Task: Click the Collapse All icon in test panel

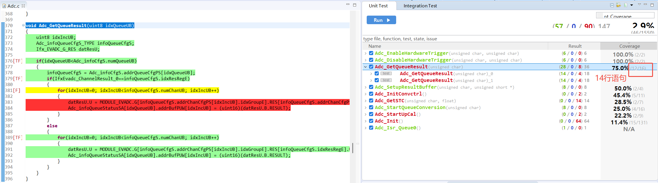Action: point(612,5)
